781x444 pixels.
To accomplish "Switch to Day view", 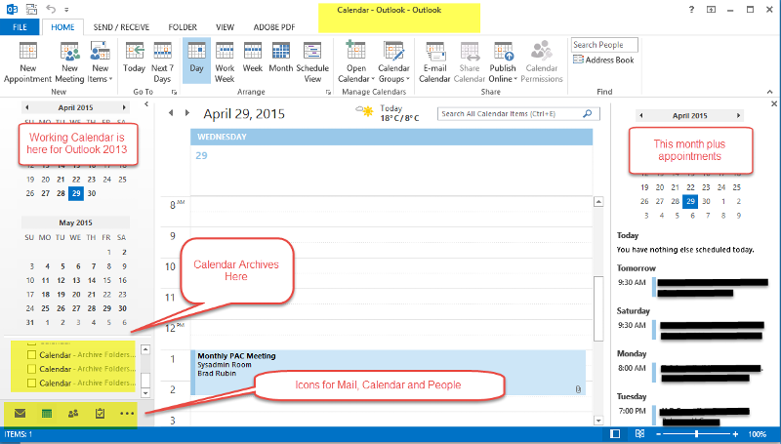I will [196, 60].
